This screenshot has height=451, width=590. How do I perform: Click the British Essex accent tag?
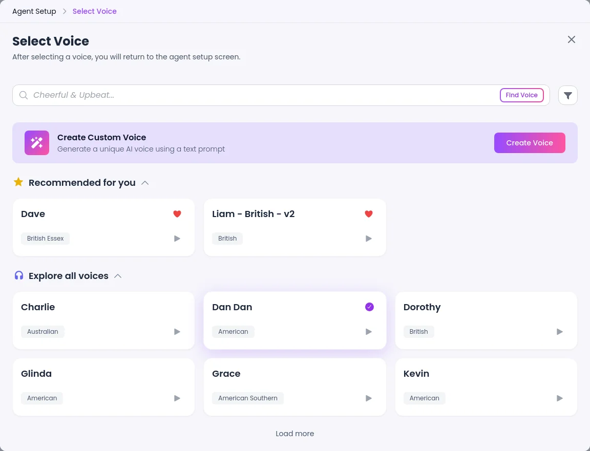click(45, 239)
